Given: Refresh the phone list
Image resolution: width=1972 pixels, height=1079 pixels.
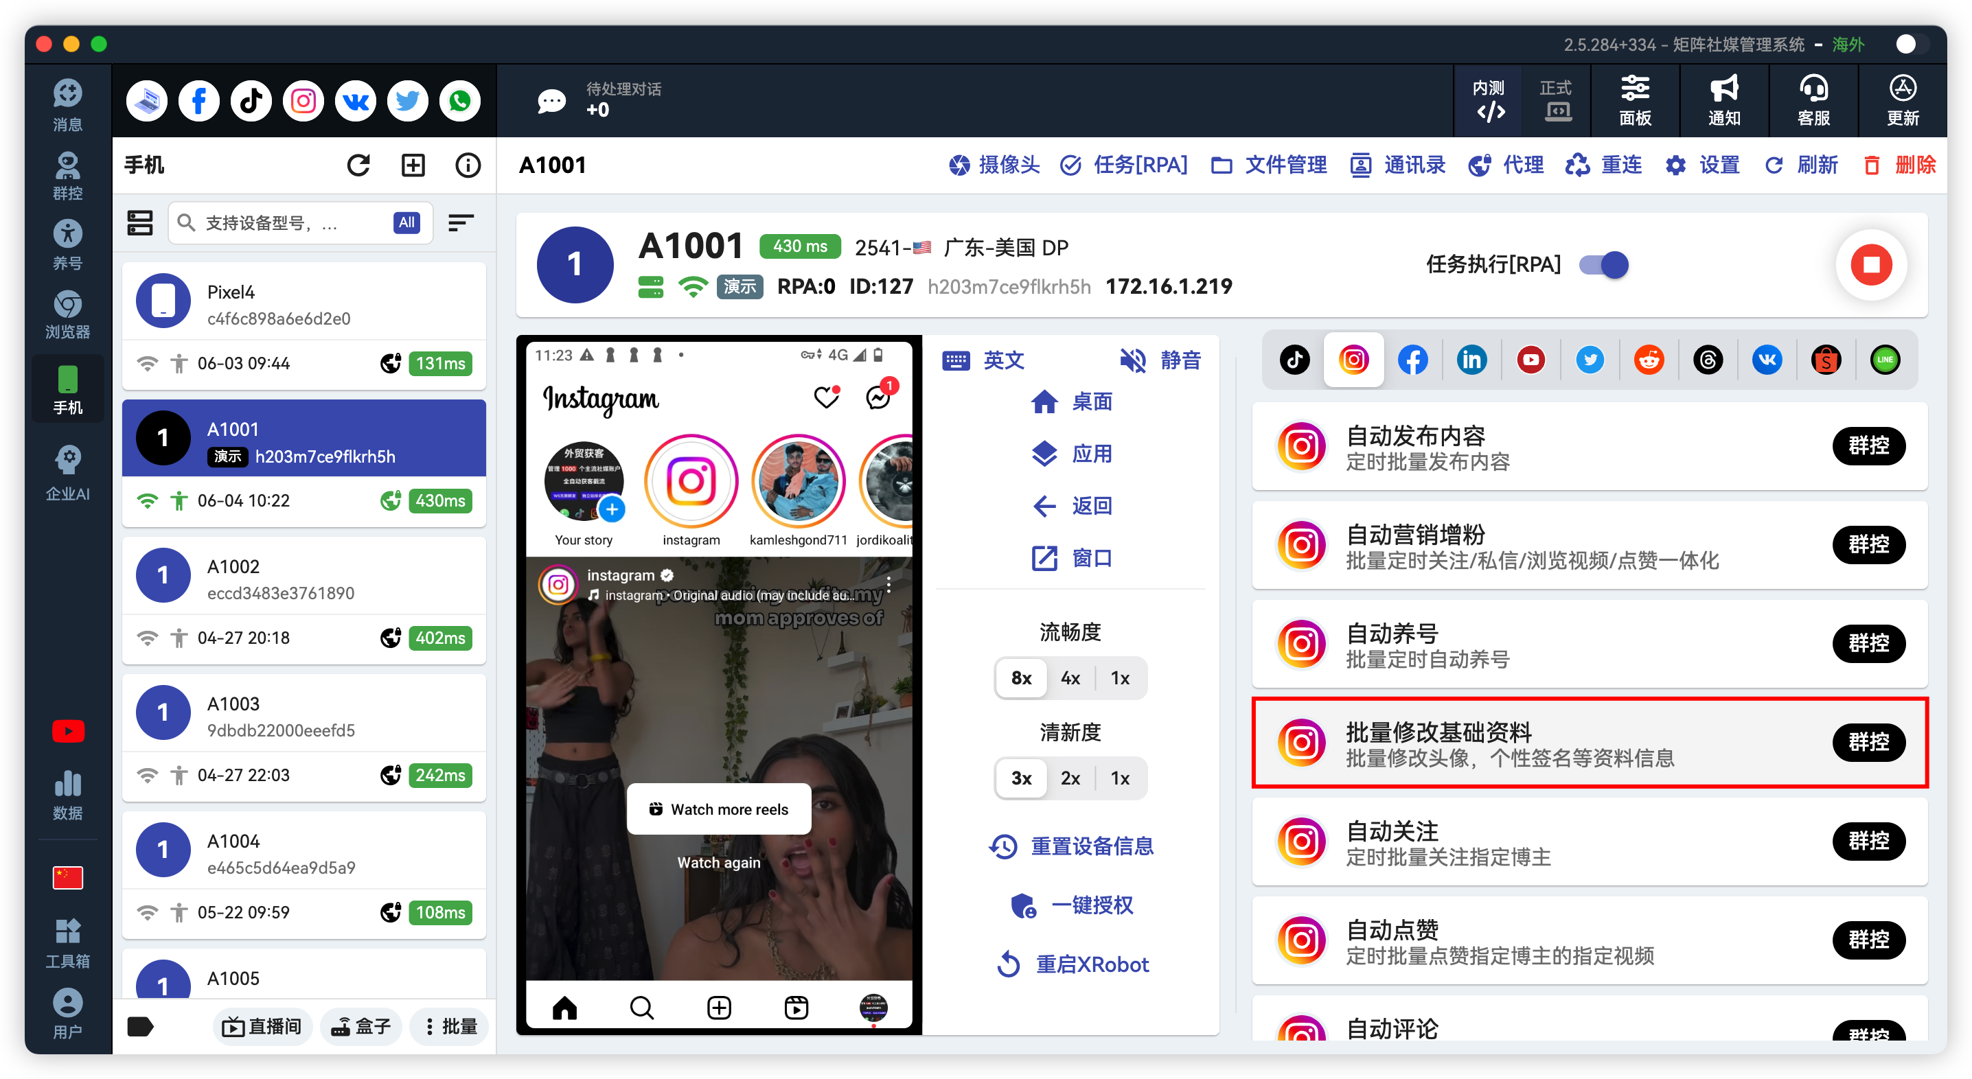Looking at the screenshot, I should coord(358,165).
